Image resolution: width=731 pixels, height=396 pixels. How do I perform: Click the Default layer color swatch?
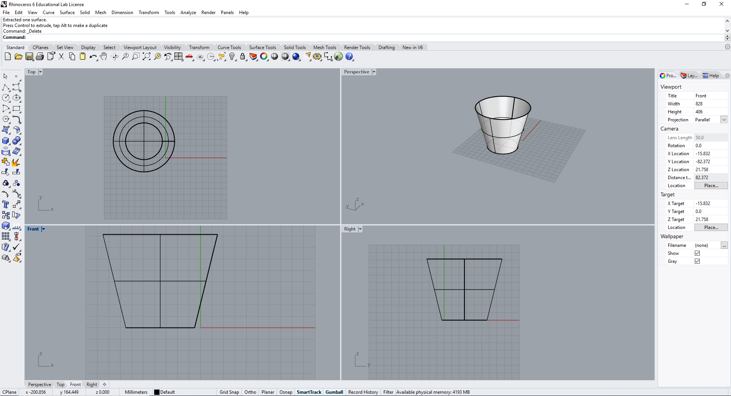click(157, 392)
